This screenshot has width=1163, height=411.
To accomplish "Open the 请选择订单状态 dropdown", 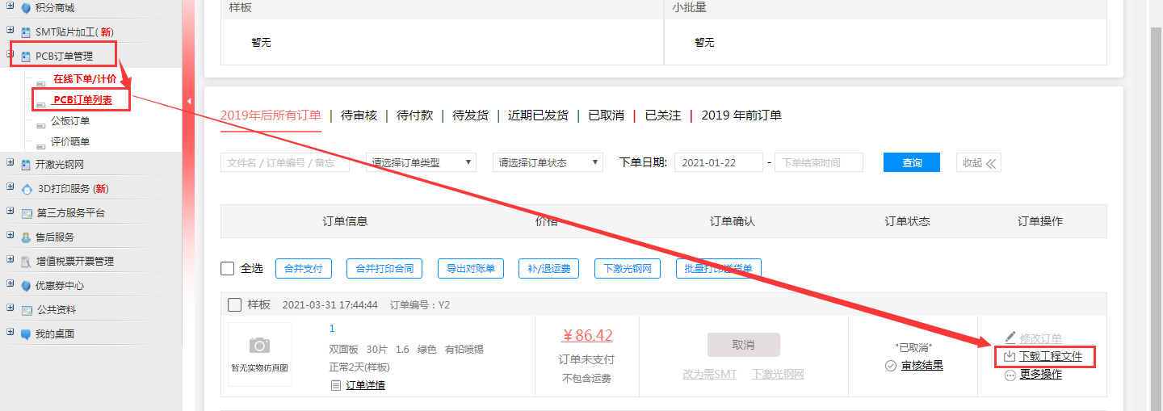I will pos(548,162).
